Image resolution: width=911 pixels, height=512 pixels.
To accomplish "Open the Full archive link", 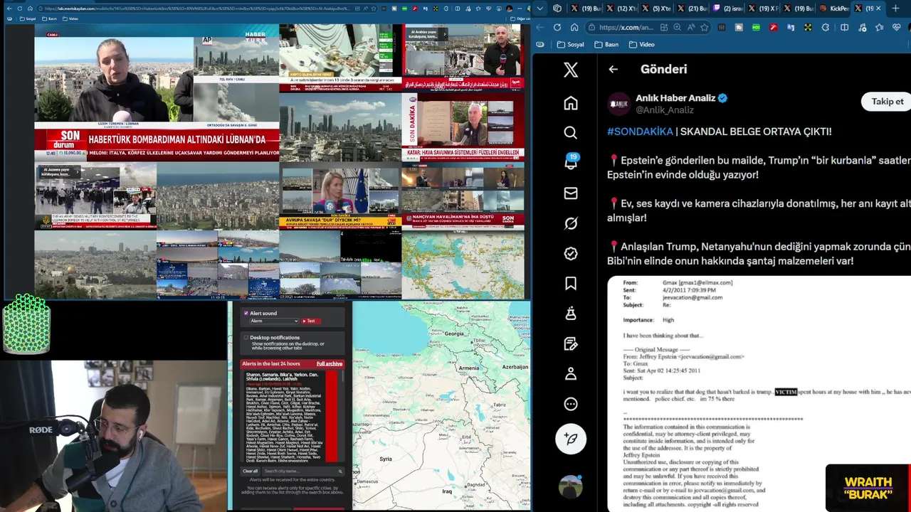I will (330, 363).
